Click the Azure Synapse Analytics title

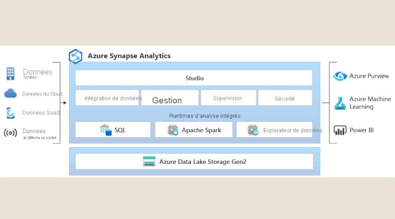tap(129, 56)
